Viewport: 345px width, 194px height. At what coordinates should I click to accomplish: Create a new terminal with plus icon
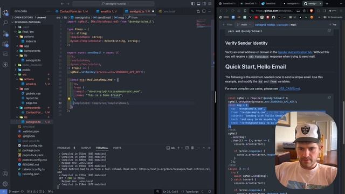178,148
